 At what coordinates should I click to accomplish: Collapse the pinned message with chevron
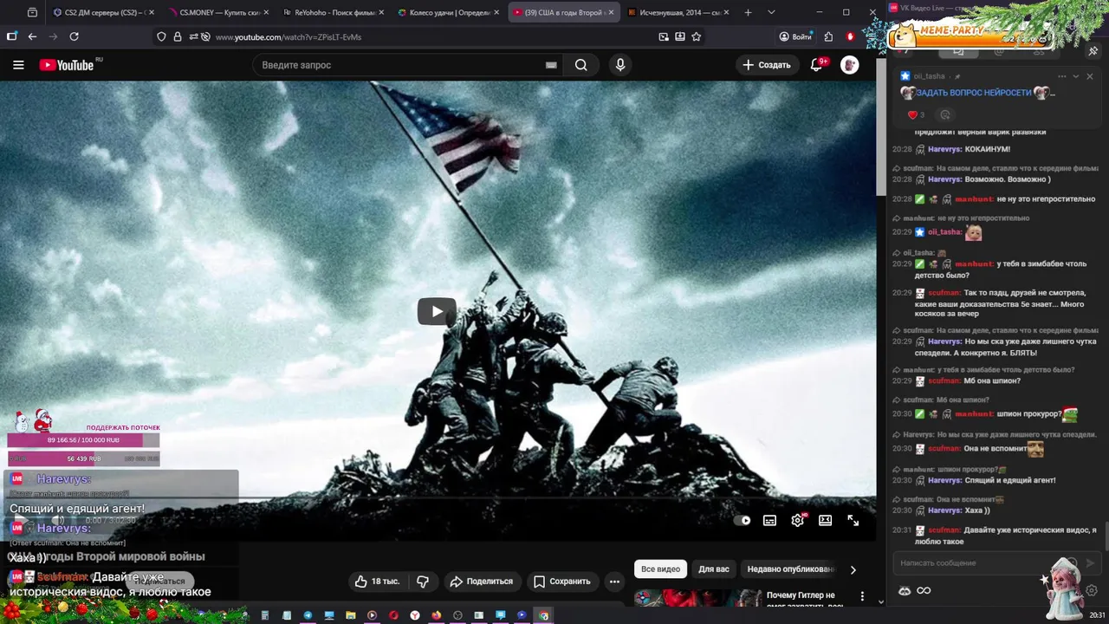1076,76
